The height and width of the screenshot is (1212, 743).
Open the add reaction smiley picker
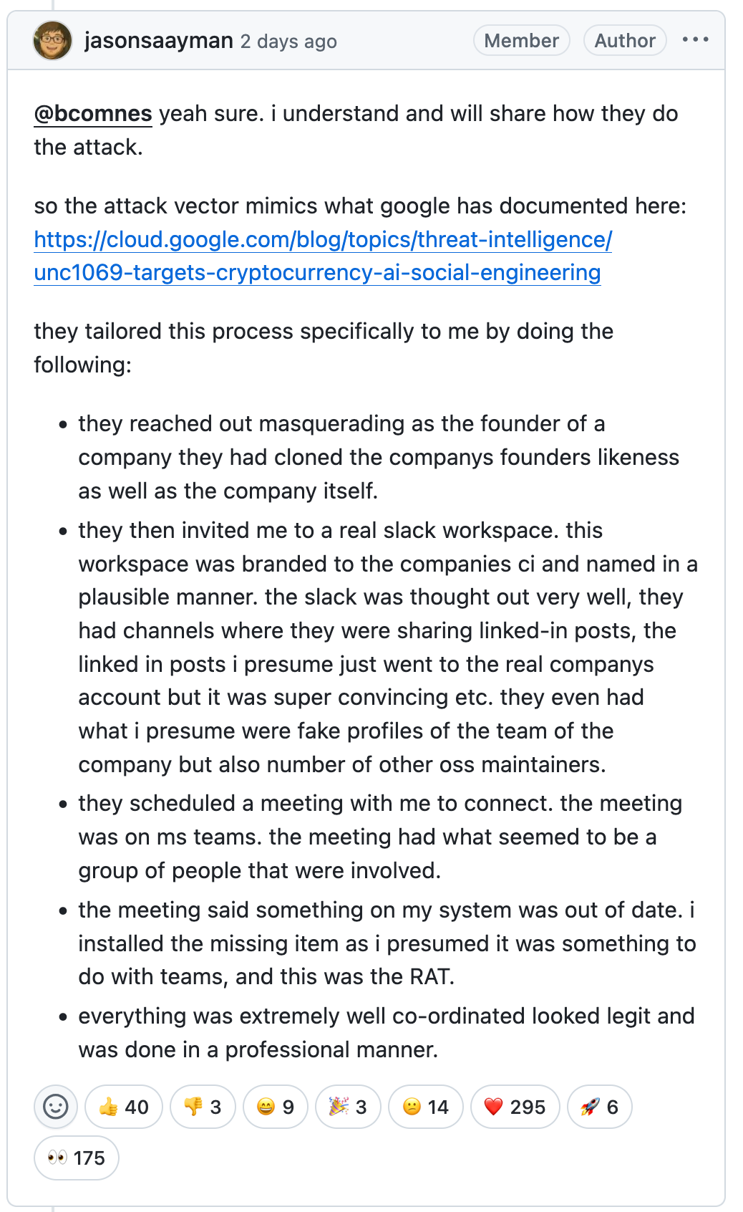coord(56,1107)
